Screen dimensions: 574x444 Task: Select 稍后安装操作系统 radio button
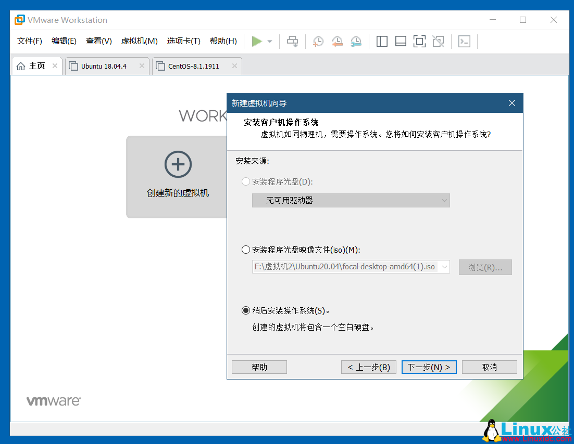click(x=245, y=310)
